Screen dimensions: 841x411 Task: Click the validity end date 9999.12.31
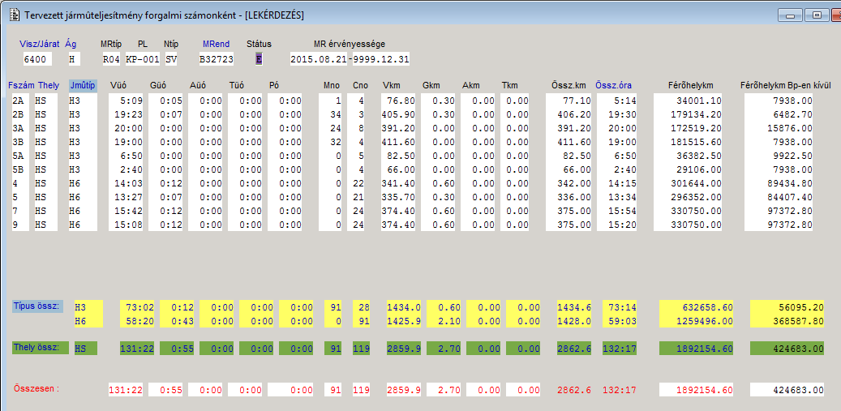(x=381, y=59)
